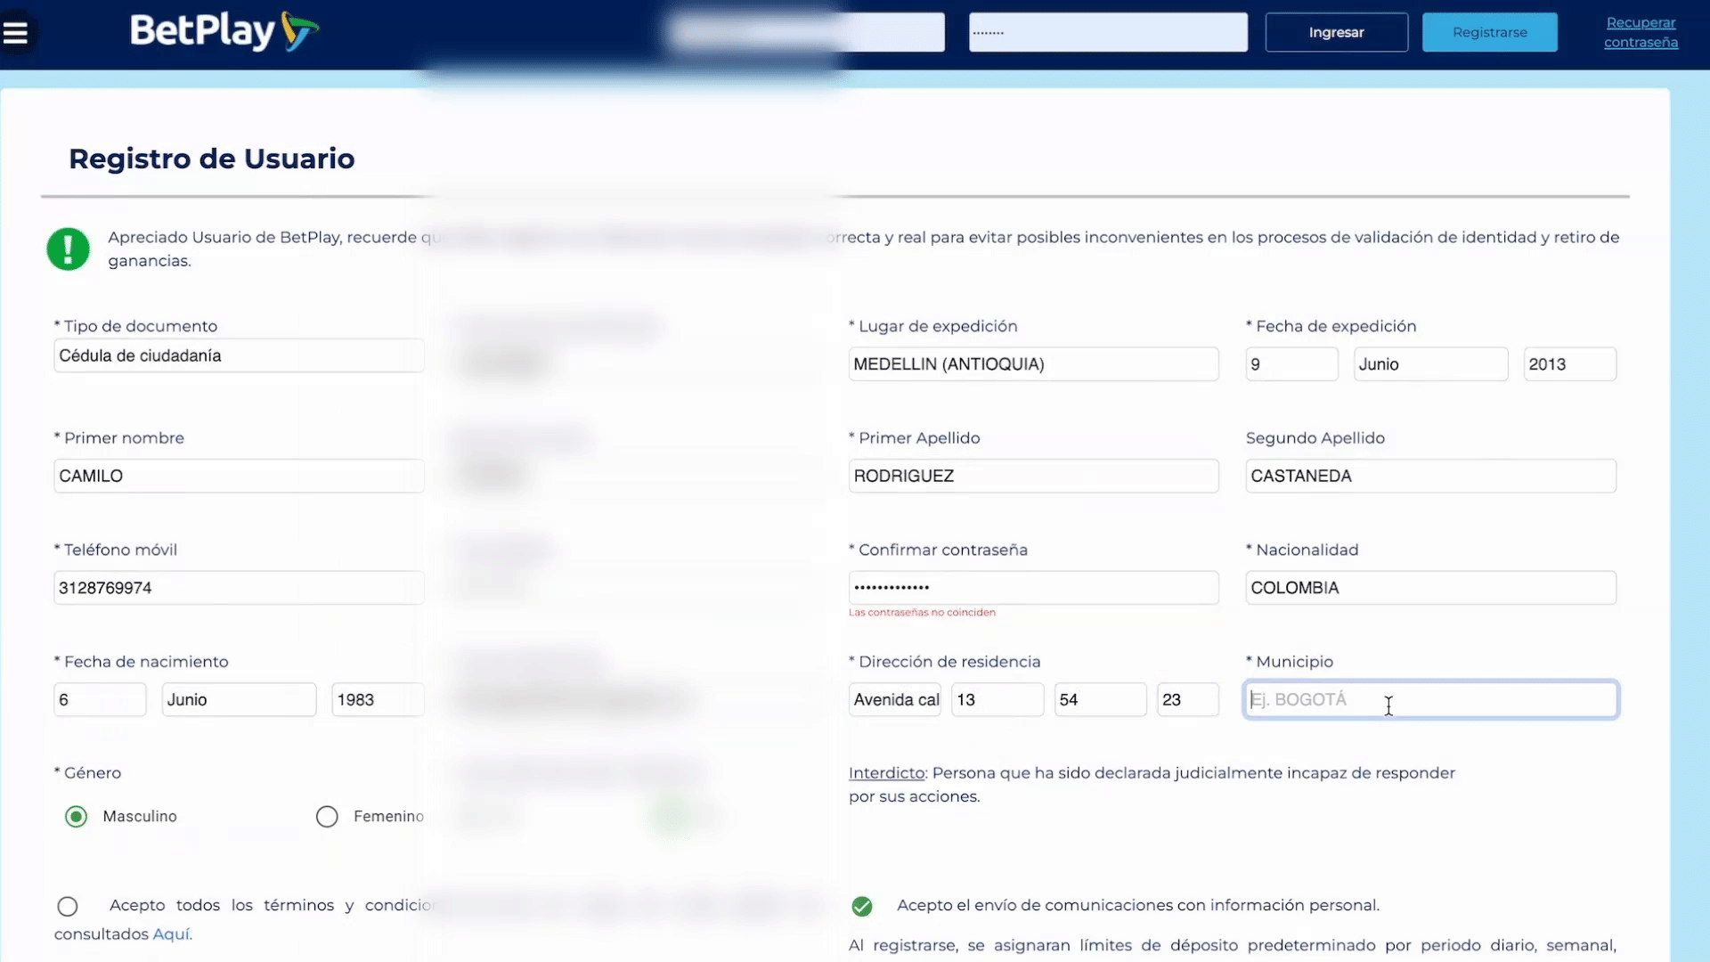This screenshot has width=1710, height=962.
Task: Open the Tipo de documento dropdown
Action: [239, 356]
